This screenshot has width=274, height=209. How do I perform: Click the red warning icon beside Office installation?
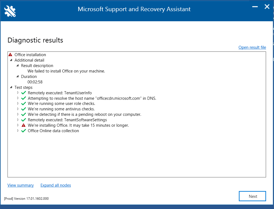(x=10, y=55)
